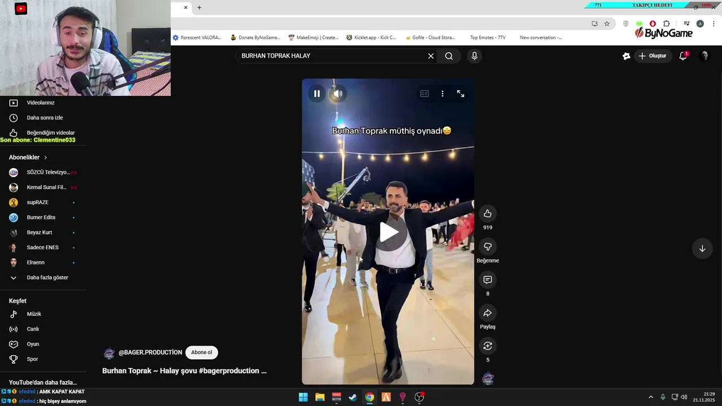Open the remix icon showing 5
The width and height of the screenshot is (722, 406).
point(487,346)
